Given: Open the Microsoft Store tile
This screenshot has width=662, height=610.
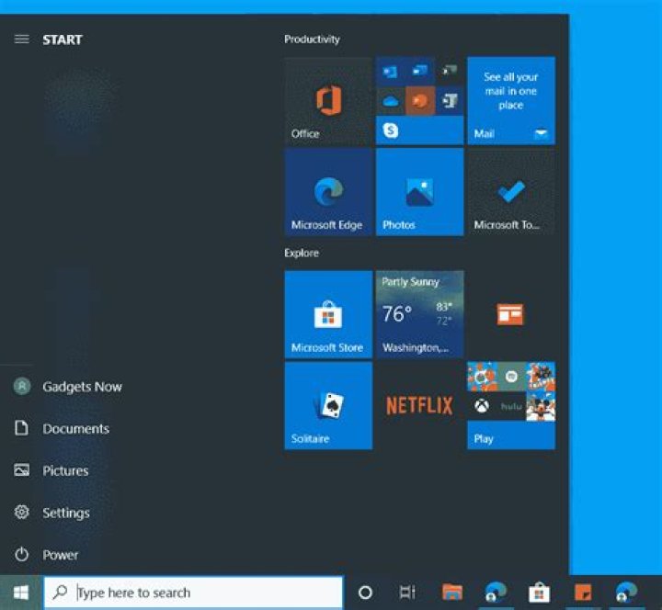Looking at the screenshot, I should [328, 315].
